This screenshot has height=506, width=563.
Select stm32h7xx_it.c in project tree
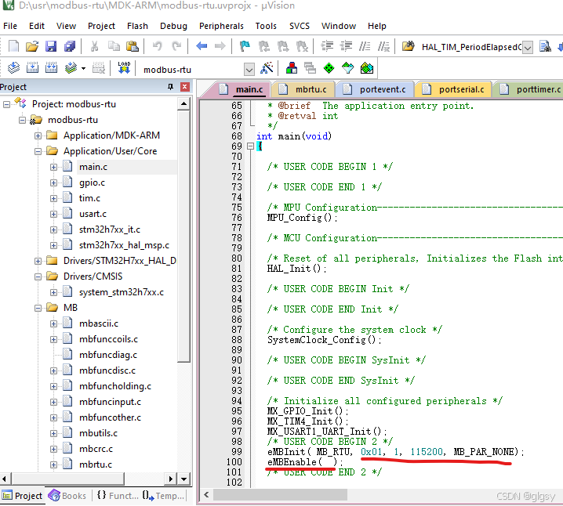[110, 230]
